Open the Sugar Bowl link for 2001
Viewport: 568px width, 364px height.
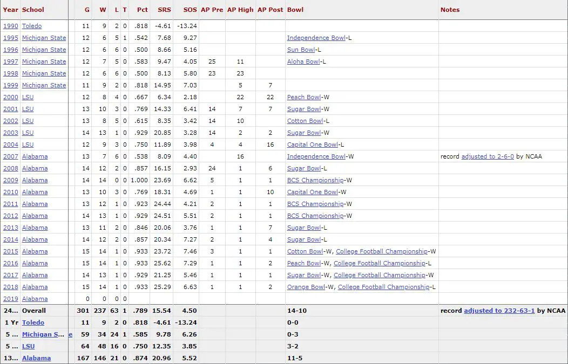click(304, 109)
